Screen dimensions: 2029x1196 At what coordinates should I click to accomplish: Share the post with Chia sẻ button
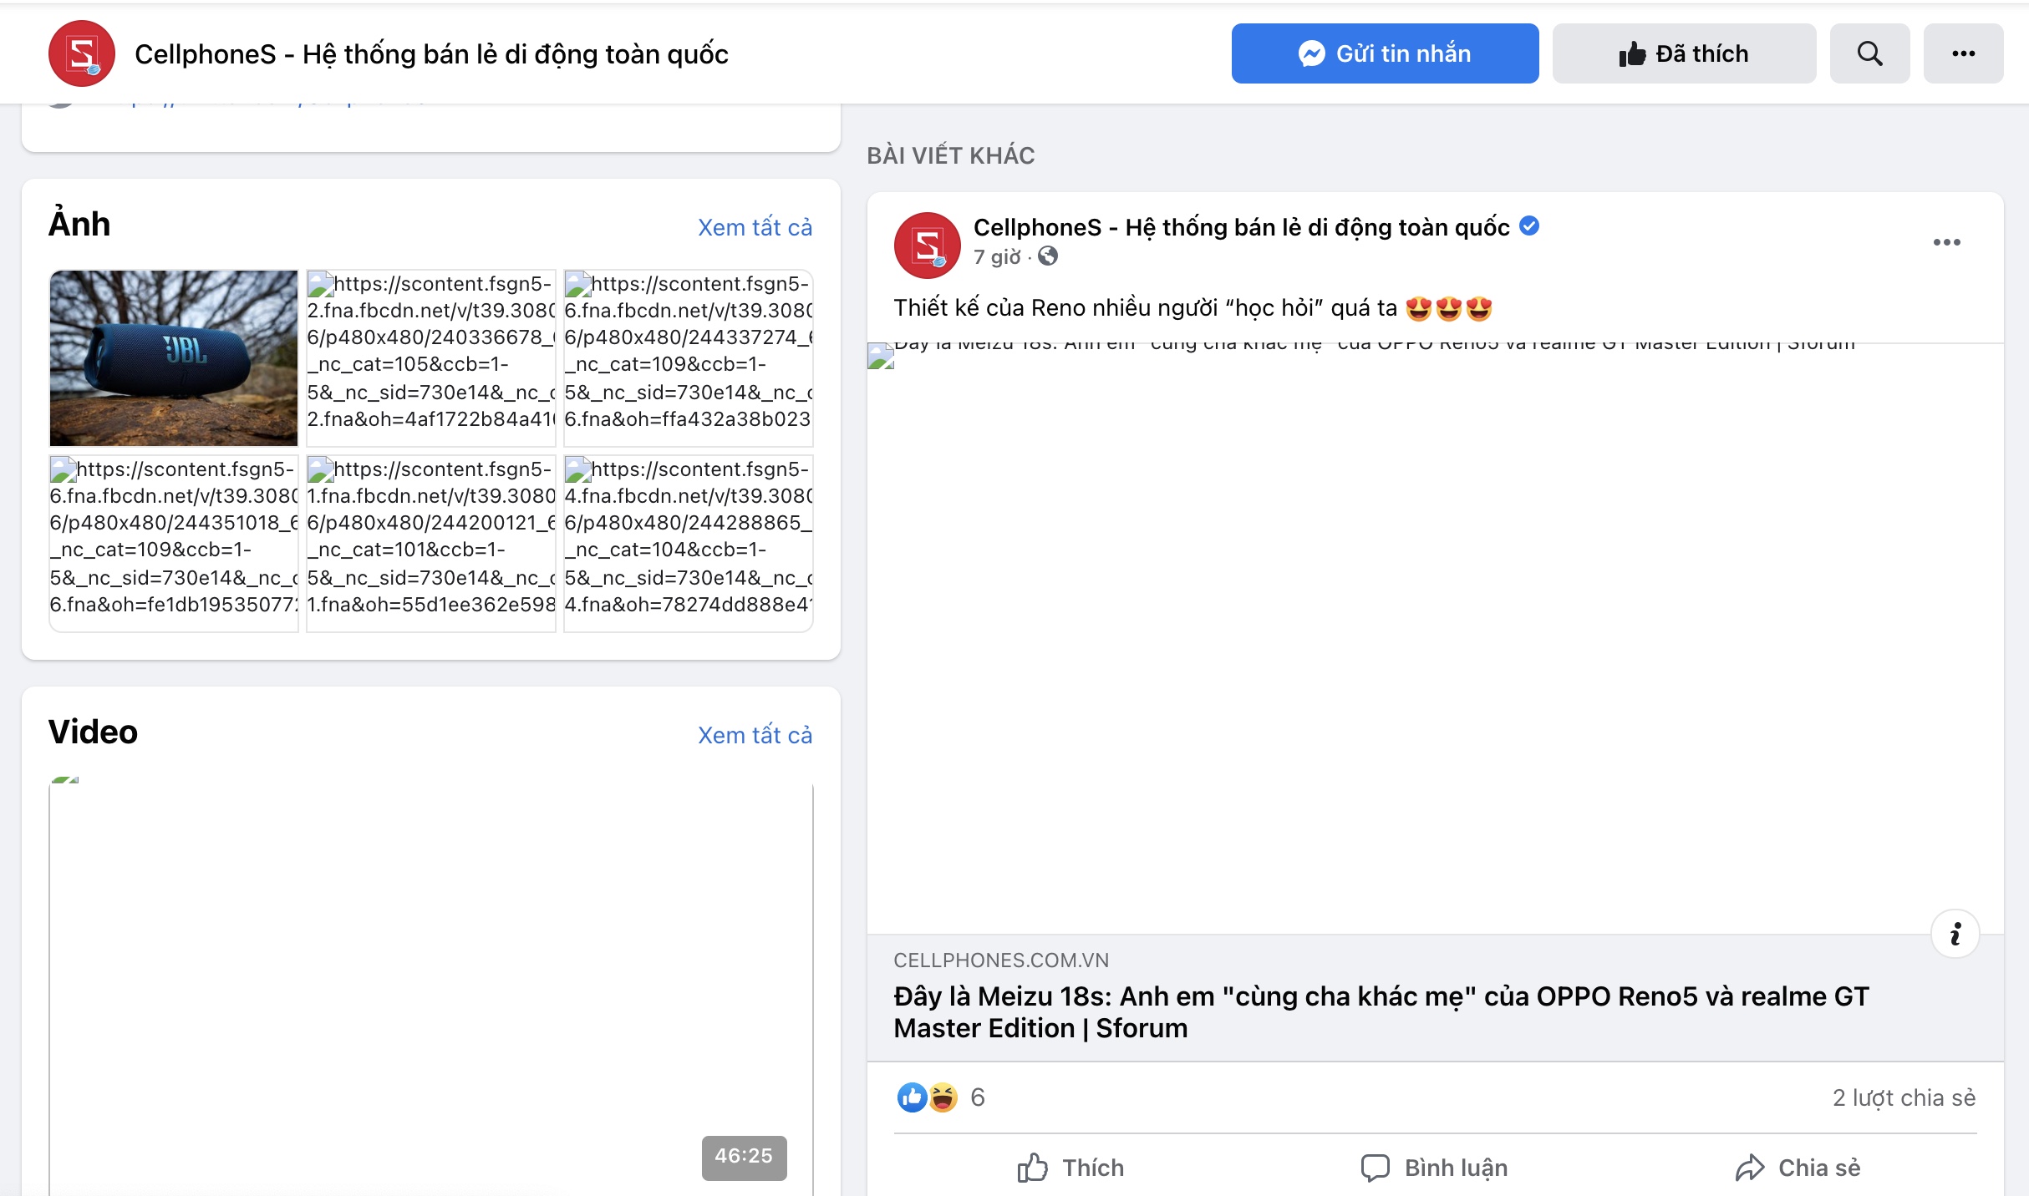pyautogui.click(x=1798, y=1168)
